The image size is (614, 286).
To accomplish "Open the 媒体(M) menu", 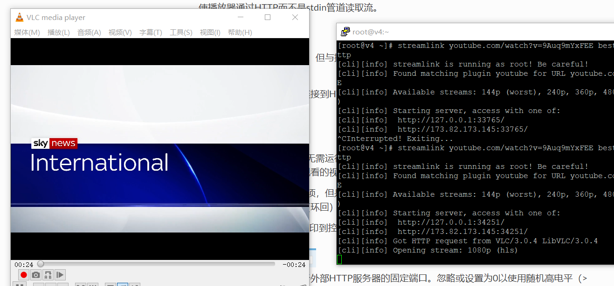I will (27, 32).
